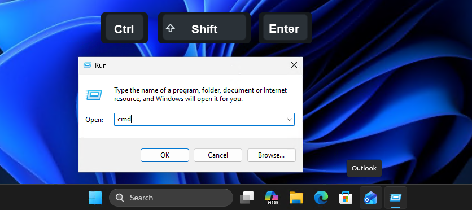
Task: Click the 'Run' title text
Action: click(x=100, y=65)
